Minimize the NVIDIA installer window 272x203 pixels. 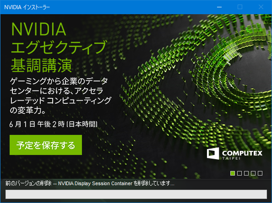pos(219,7)
